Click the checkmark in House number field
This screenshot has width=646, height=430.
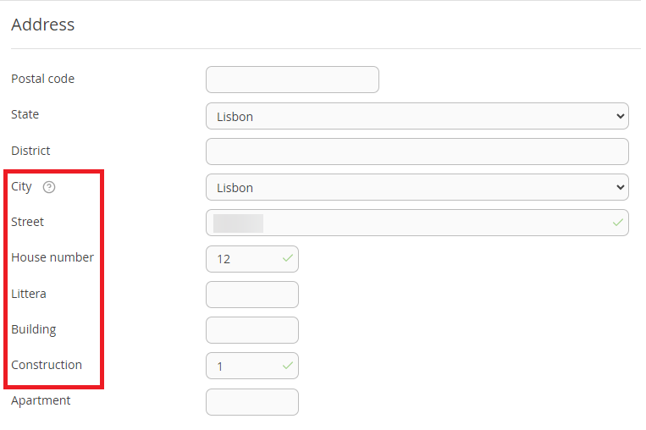click(288, 258)
